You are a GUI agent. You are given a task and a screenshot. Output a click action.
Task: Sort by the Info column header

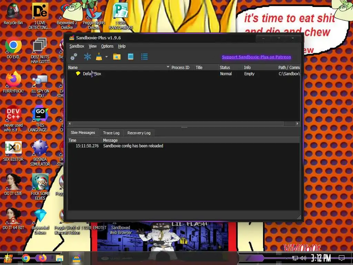click(260, 67)
